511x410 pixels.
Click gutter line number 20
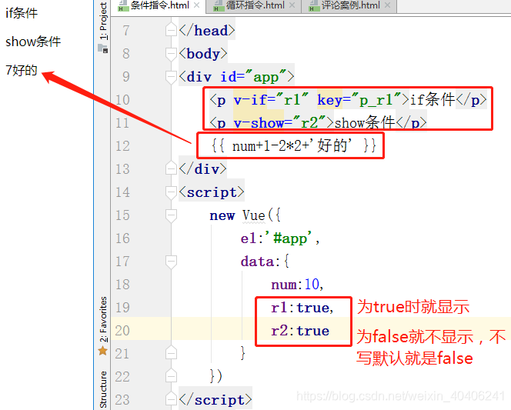coord(122,331)
